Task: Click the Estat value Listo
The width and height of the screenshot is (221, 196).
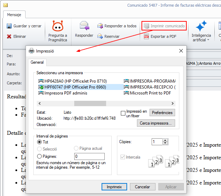Action: [67, 112]
